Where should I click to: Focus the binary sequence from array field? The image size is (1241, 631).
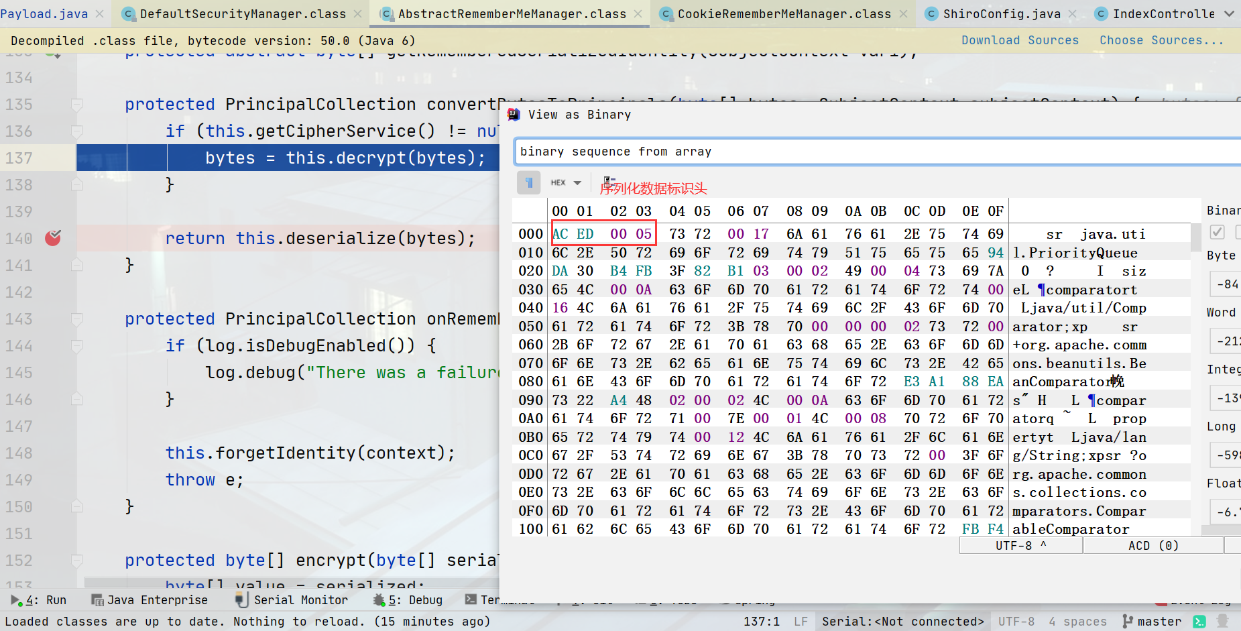pyautogui.click(x=877, y=152)
